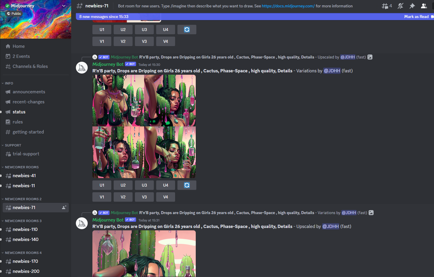Click Mark as Read on the new messages bar

(416, 17)
